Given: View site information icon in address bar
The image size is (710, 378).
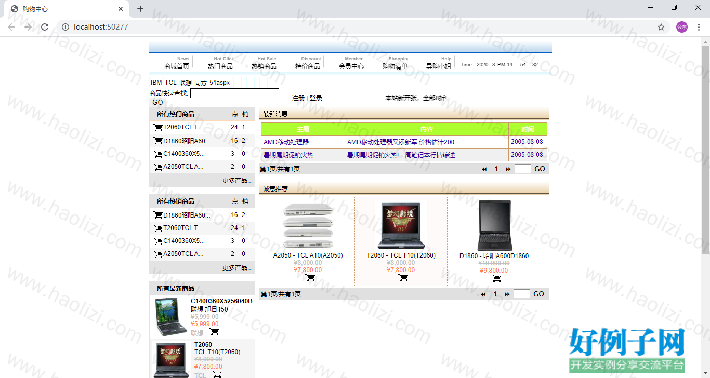Looking at the screenshot, I should point(65,27).
